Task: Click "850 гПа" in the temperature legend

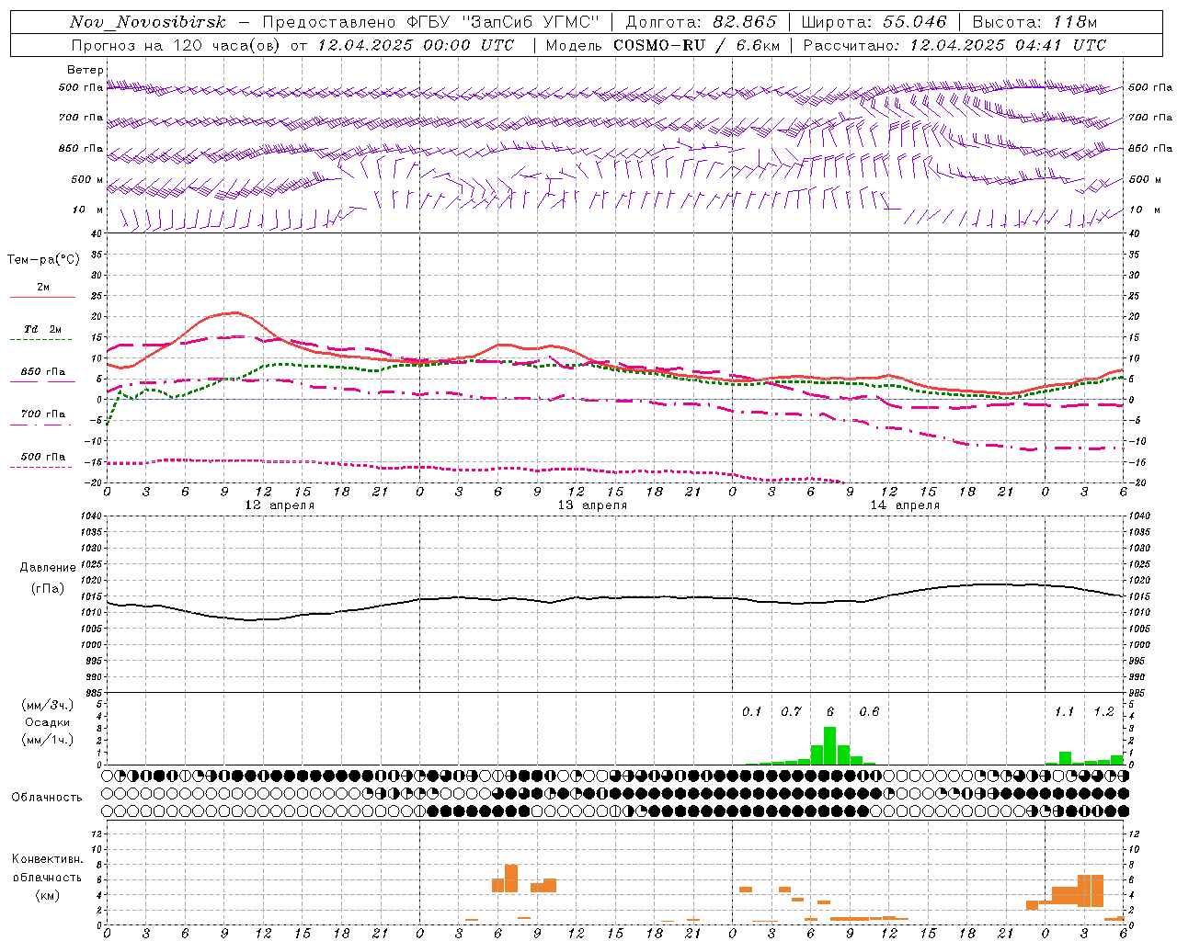Action: click(x=42, y=372)
